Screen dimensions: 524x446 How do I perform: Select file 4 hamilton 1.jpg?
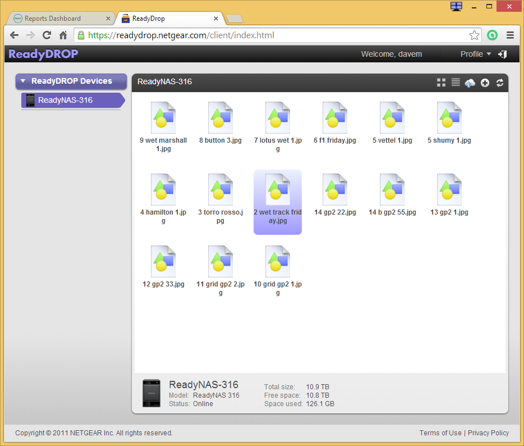coord(163,199)
